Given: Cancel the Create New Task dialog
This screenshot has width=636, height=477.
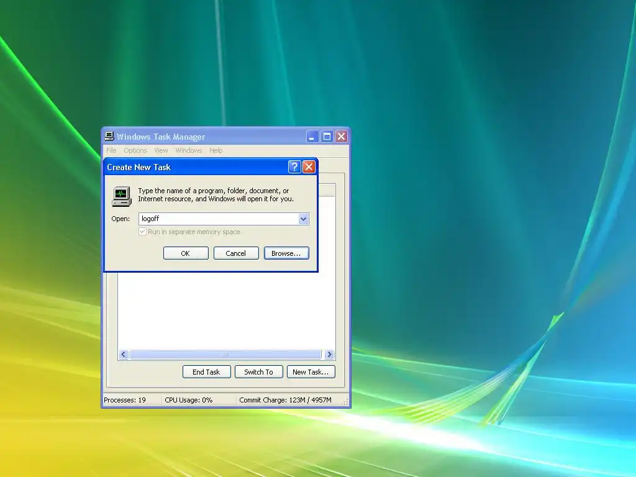Looking at the screenshot, I should coord(236,253).
